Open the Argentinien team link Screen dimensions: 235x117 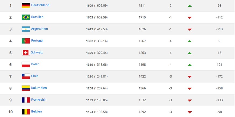point(39,29)
